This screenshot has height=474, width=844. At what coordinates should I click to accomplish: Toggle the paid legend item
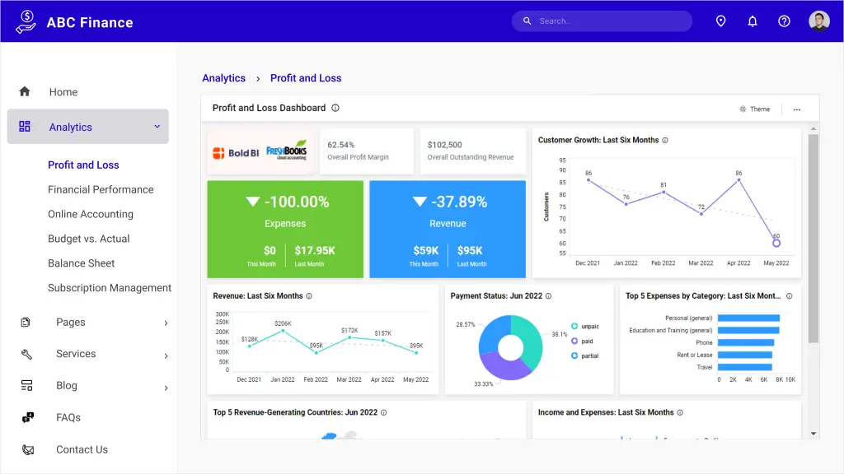584,341
